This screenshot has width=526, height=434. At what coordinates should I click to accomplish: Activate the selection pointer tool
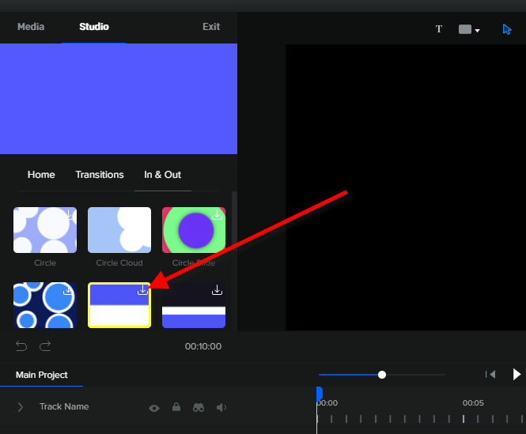click(x=506, y=29)
